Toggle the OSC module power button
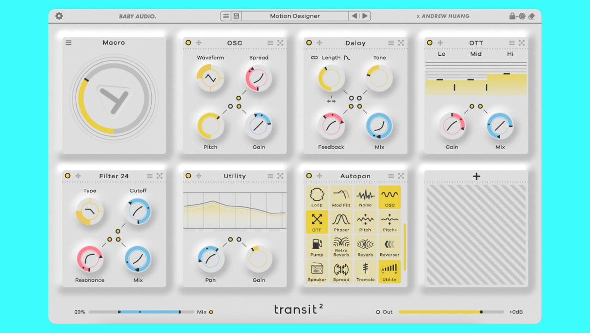This screenshot has height=333, width=590. [x=188, y=43]
